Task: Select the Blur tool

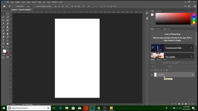Action: point(7,34)
